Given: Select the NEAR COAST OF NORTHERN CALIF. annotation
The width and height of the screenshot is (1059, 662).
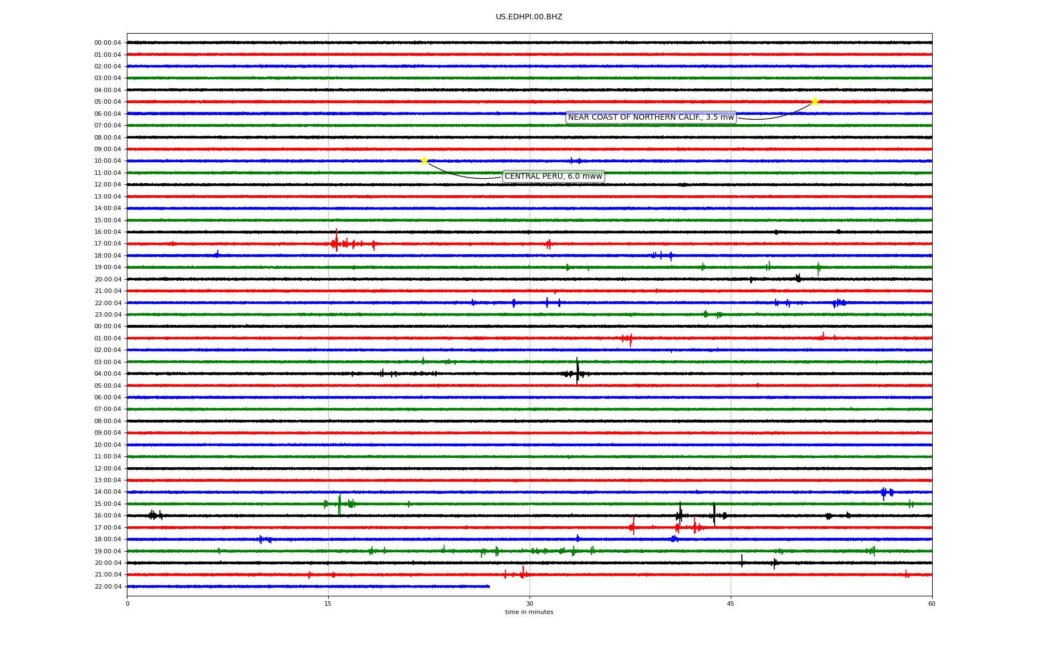Looking at the screenshot, I should pyautogui.click(x=651, y=118).
